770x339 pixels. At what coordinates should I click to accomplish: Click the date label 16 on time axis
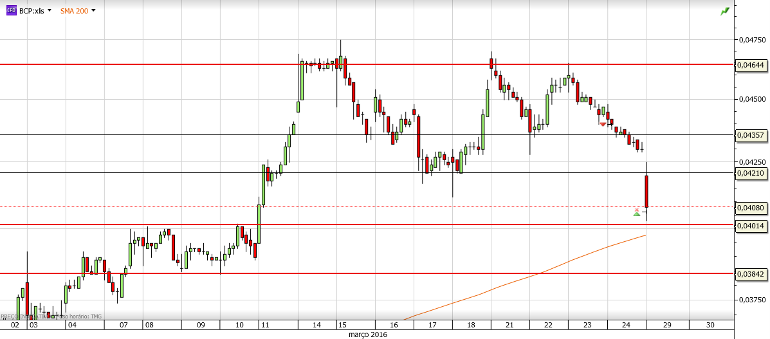point(394,325)
